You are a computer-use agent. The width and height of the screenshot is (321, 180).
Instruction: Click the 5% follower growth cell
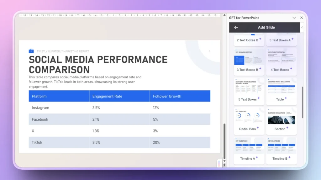pos(180,119)
